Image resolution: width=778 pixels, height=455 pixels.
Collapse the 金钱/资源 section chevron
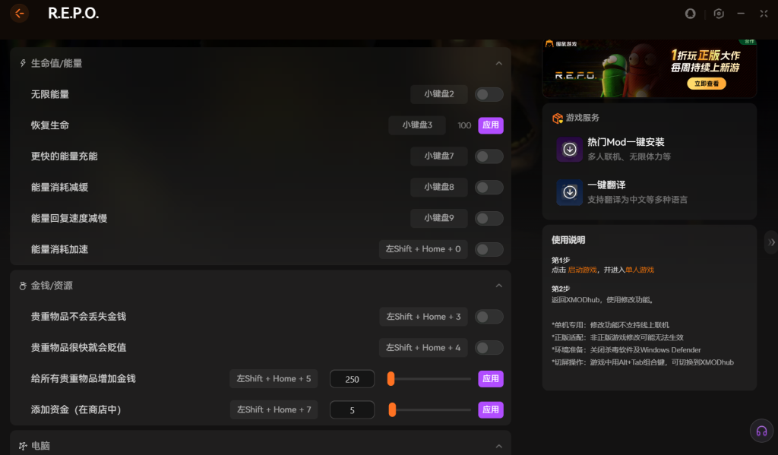[498, 286]
